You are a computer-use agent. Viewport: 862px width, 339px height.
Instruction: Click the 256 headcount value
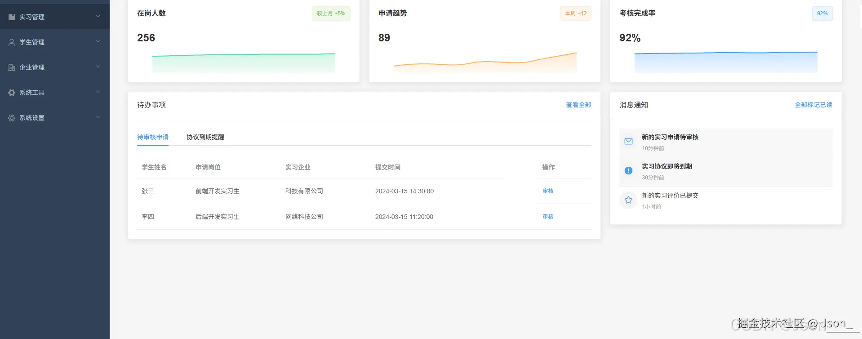click(x=146, y=38)
